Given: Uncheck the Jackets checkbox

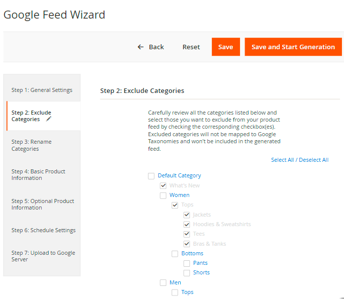Looking at the screenshot, I should pos(187,215).
